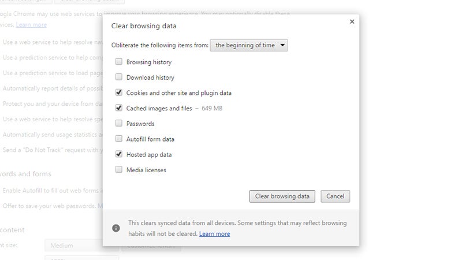Tick the Media licenses checkbox

(x=119, y=170)
